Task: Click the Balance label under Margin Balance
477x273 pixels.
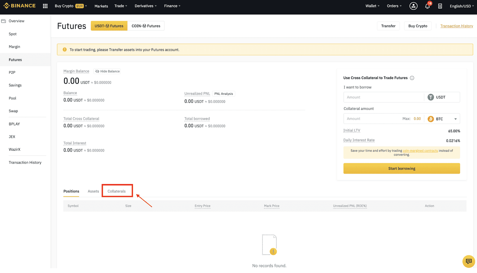Action: [x=70, y=93]
